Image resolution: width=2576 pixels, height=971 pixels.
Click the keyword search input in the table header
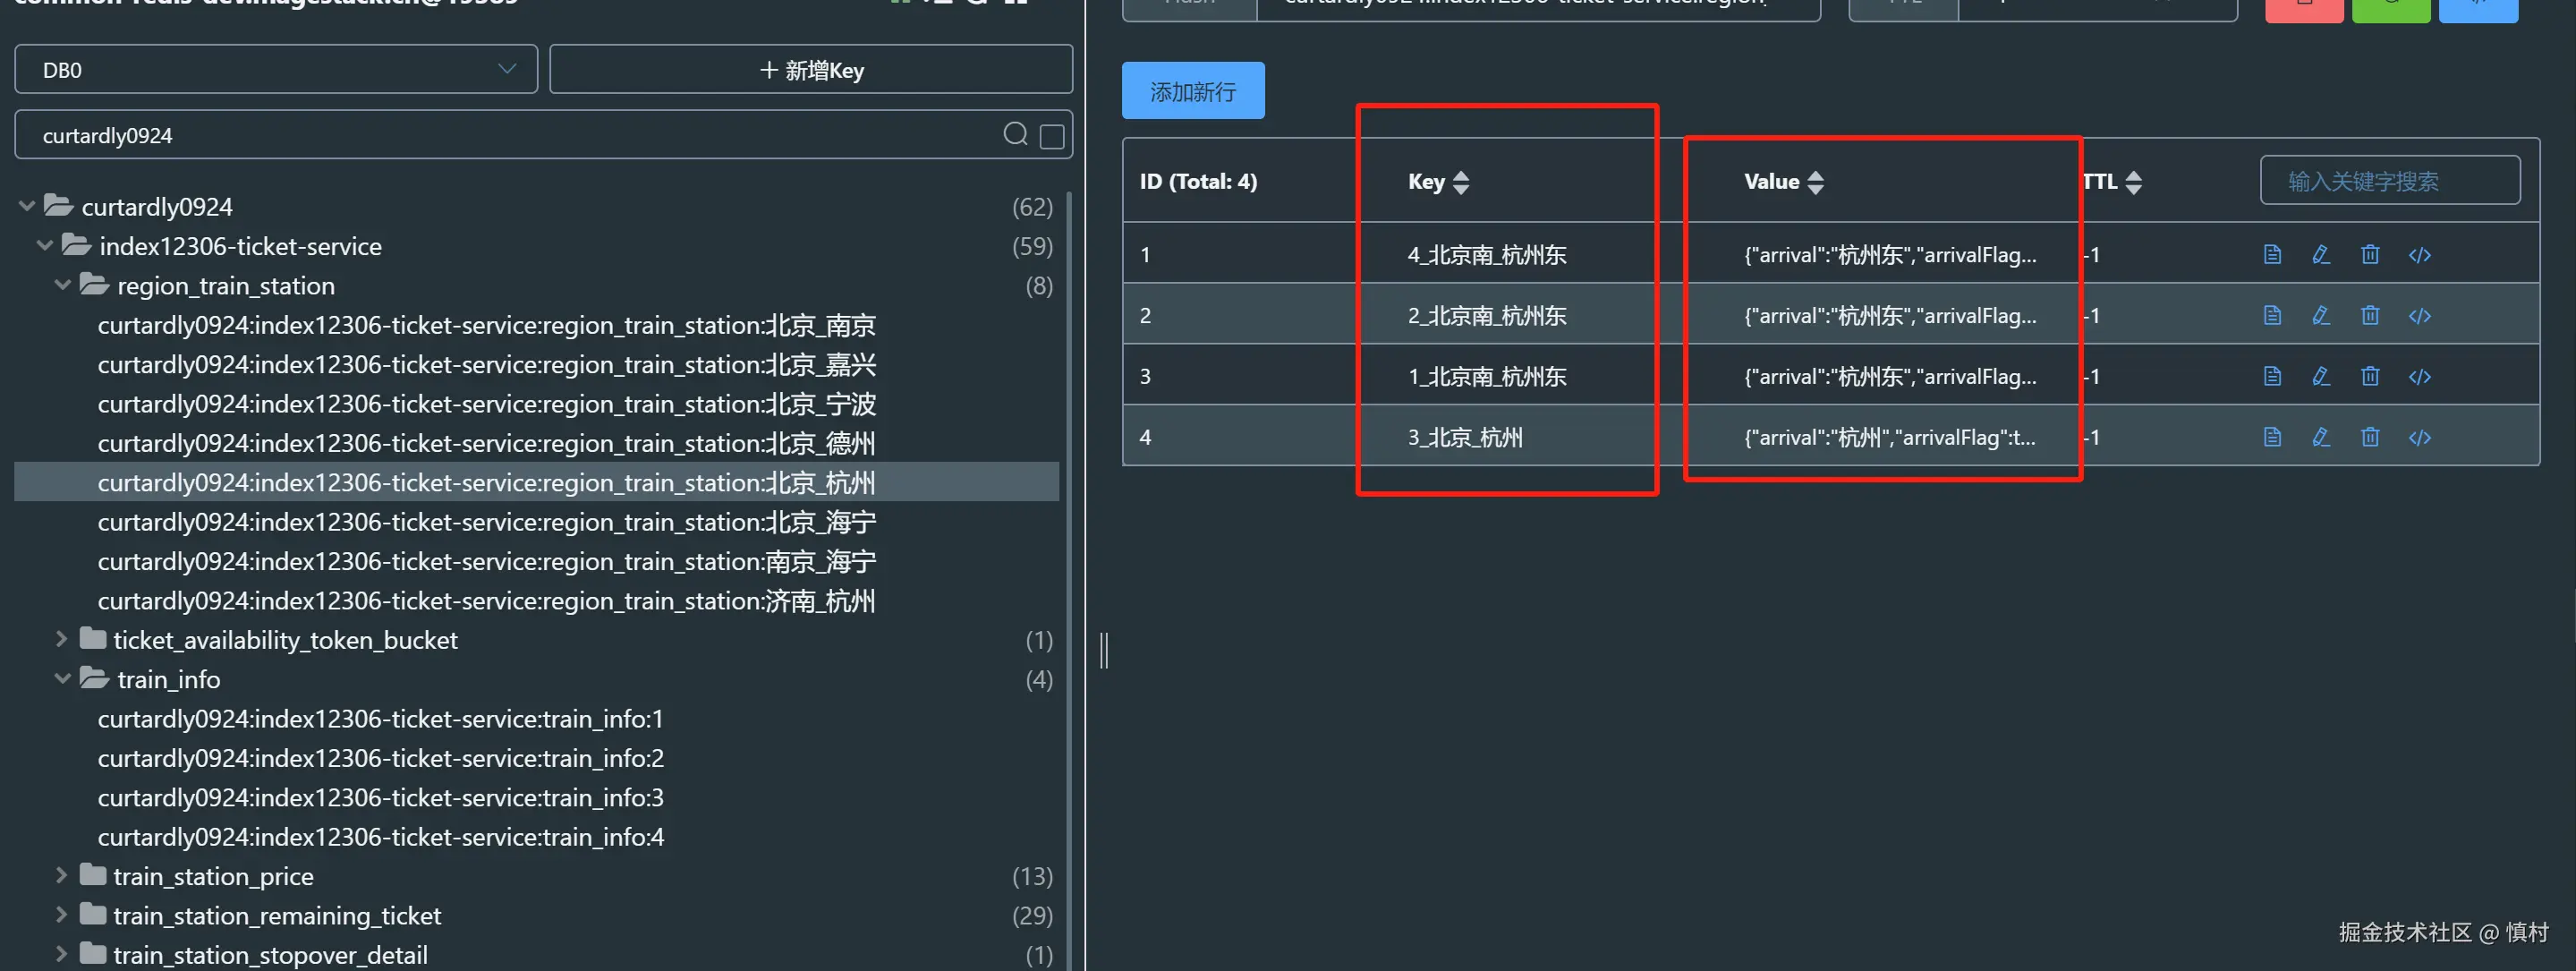point(2389,181)
